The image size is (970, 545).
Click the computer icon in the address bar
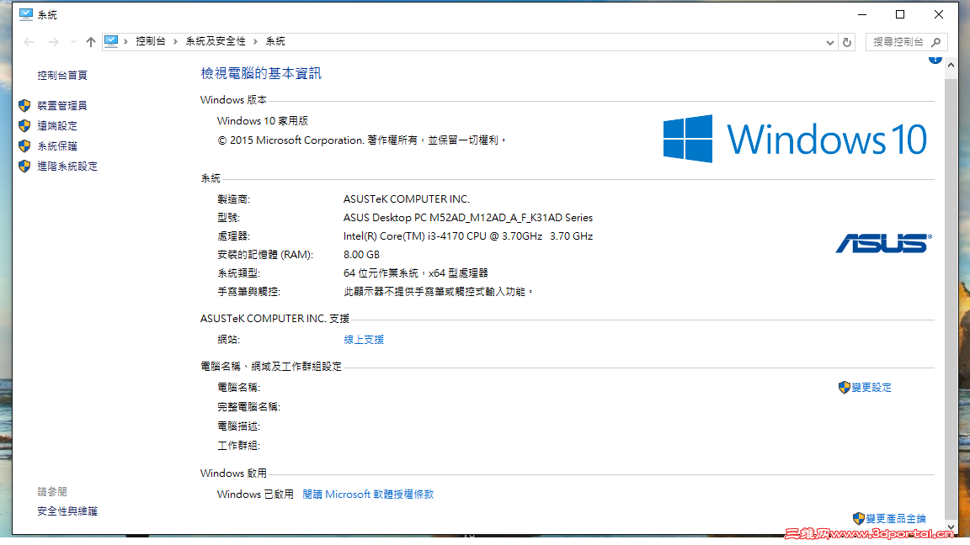(x=111, y=41)
